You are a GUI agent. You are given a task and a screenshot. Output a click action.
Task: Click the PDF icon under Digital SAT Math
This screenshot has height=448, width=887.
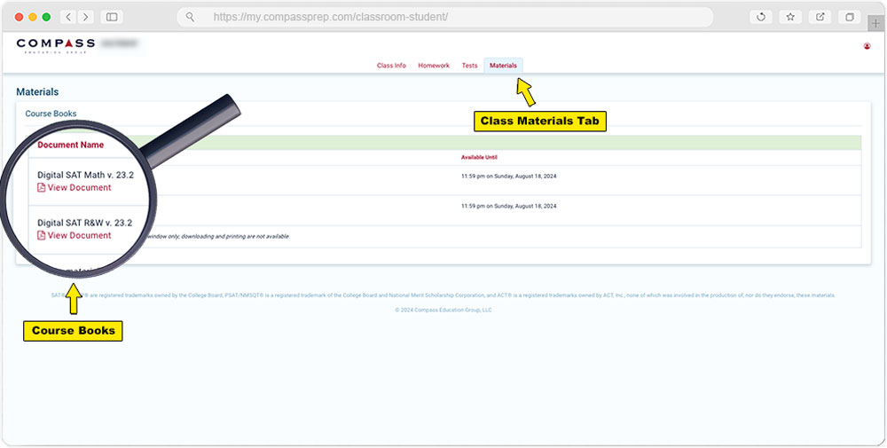(42, 188)
